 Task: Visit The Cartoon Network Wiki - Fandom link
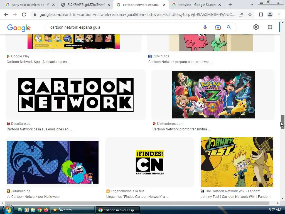(230, 191)
